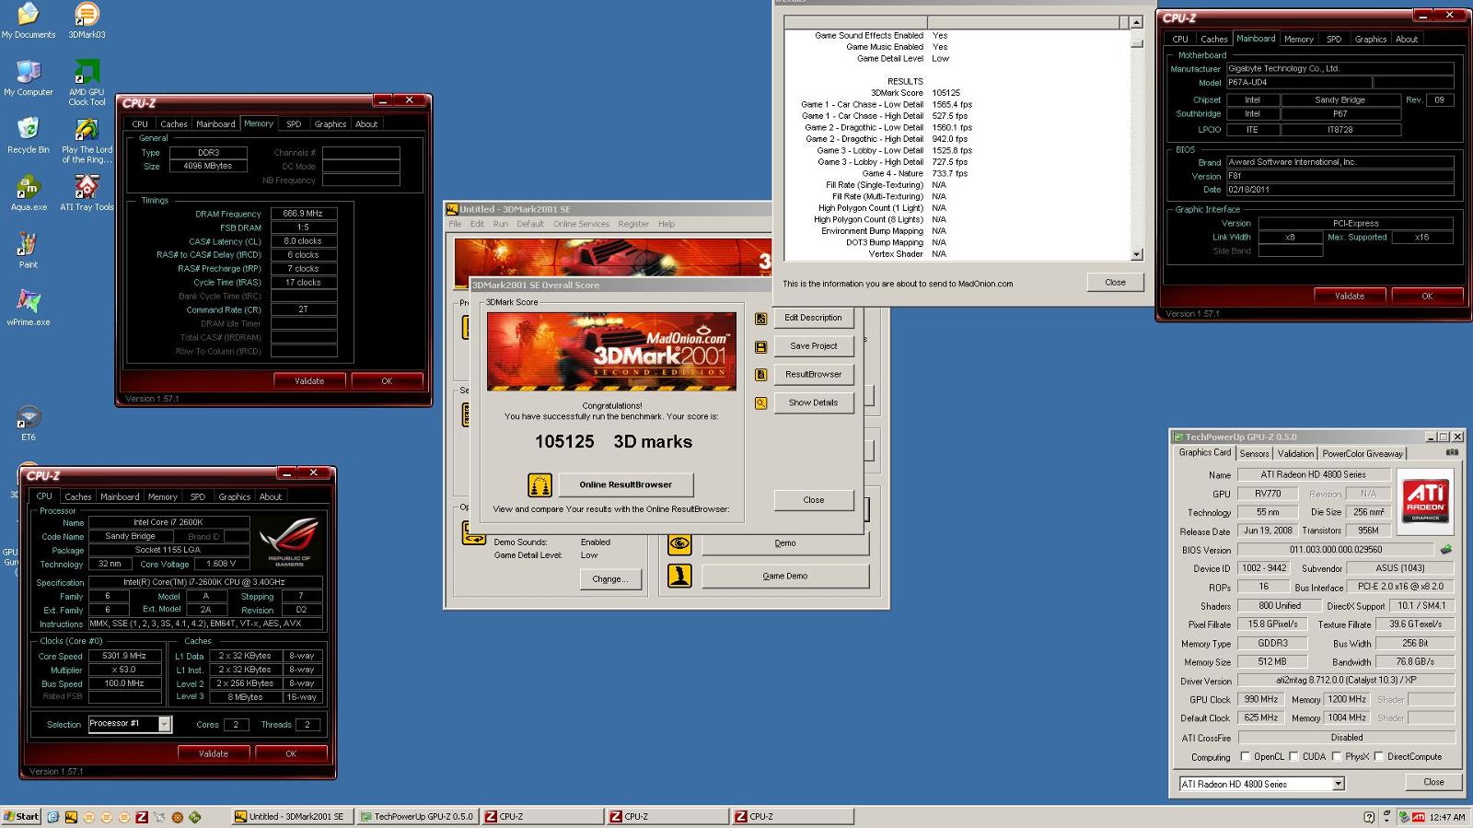The height and width of the screenshot is (828, 1473).
Task: Click the Edit Description icon in 3DMark
Action: point(760,319)
